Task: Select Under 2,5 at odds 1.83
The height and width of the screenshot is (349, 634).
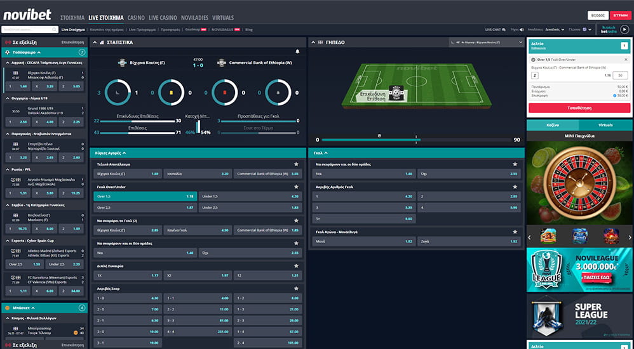Action: [250, 207]
